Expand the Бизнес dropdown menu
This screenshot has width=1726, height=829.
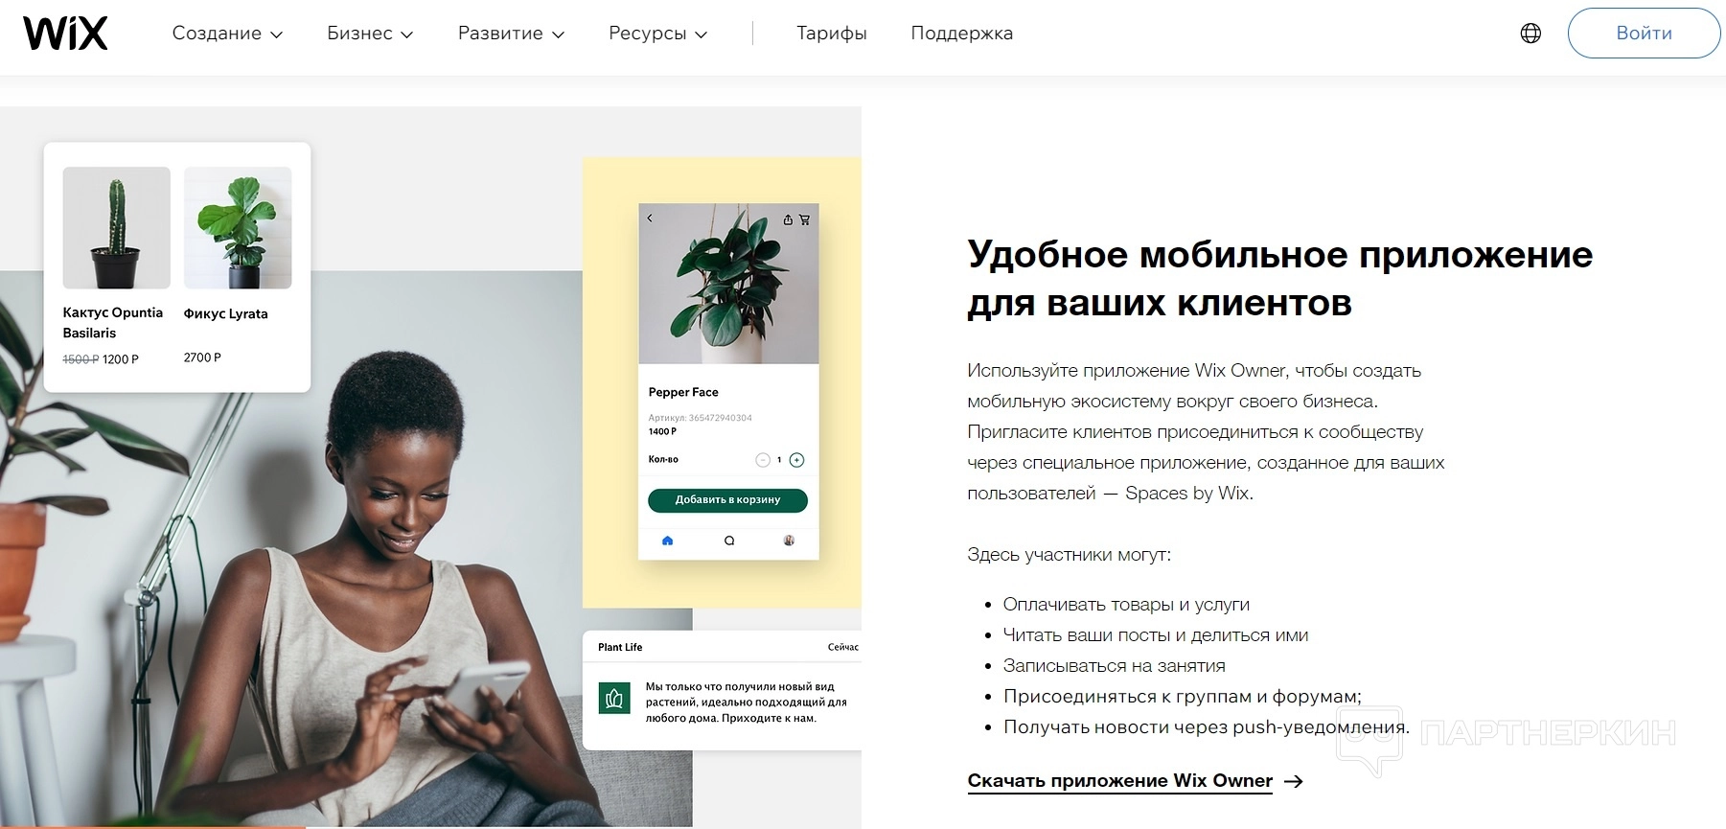point(370,34)
